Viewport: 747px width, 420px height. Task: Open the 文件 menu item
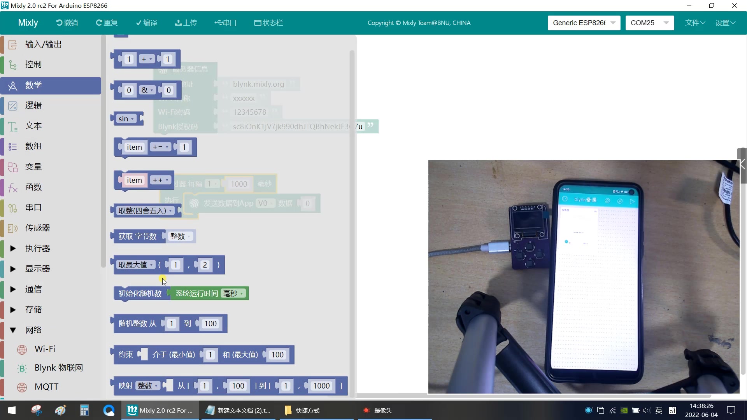coord(694,23)
